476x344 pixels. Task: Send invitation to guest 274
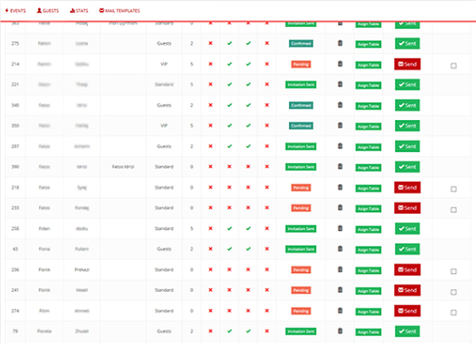coord(407,311)
